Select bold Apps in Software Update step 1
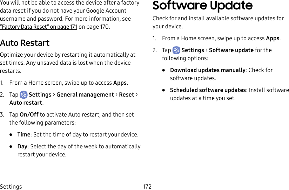The image size is (289, 190). (x=273, y=38)
